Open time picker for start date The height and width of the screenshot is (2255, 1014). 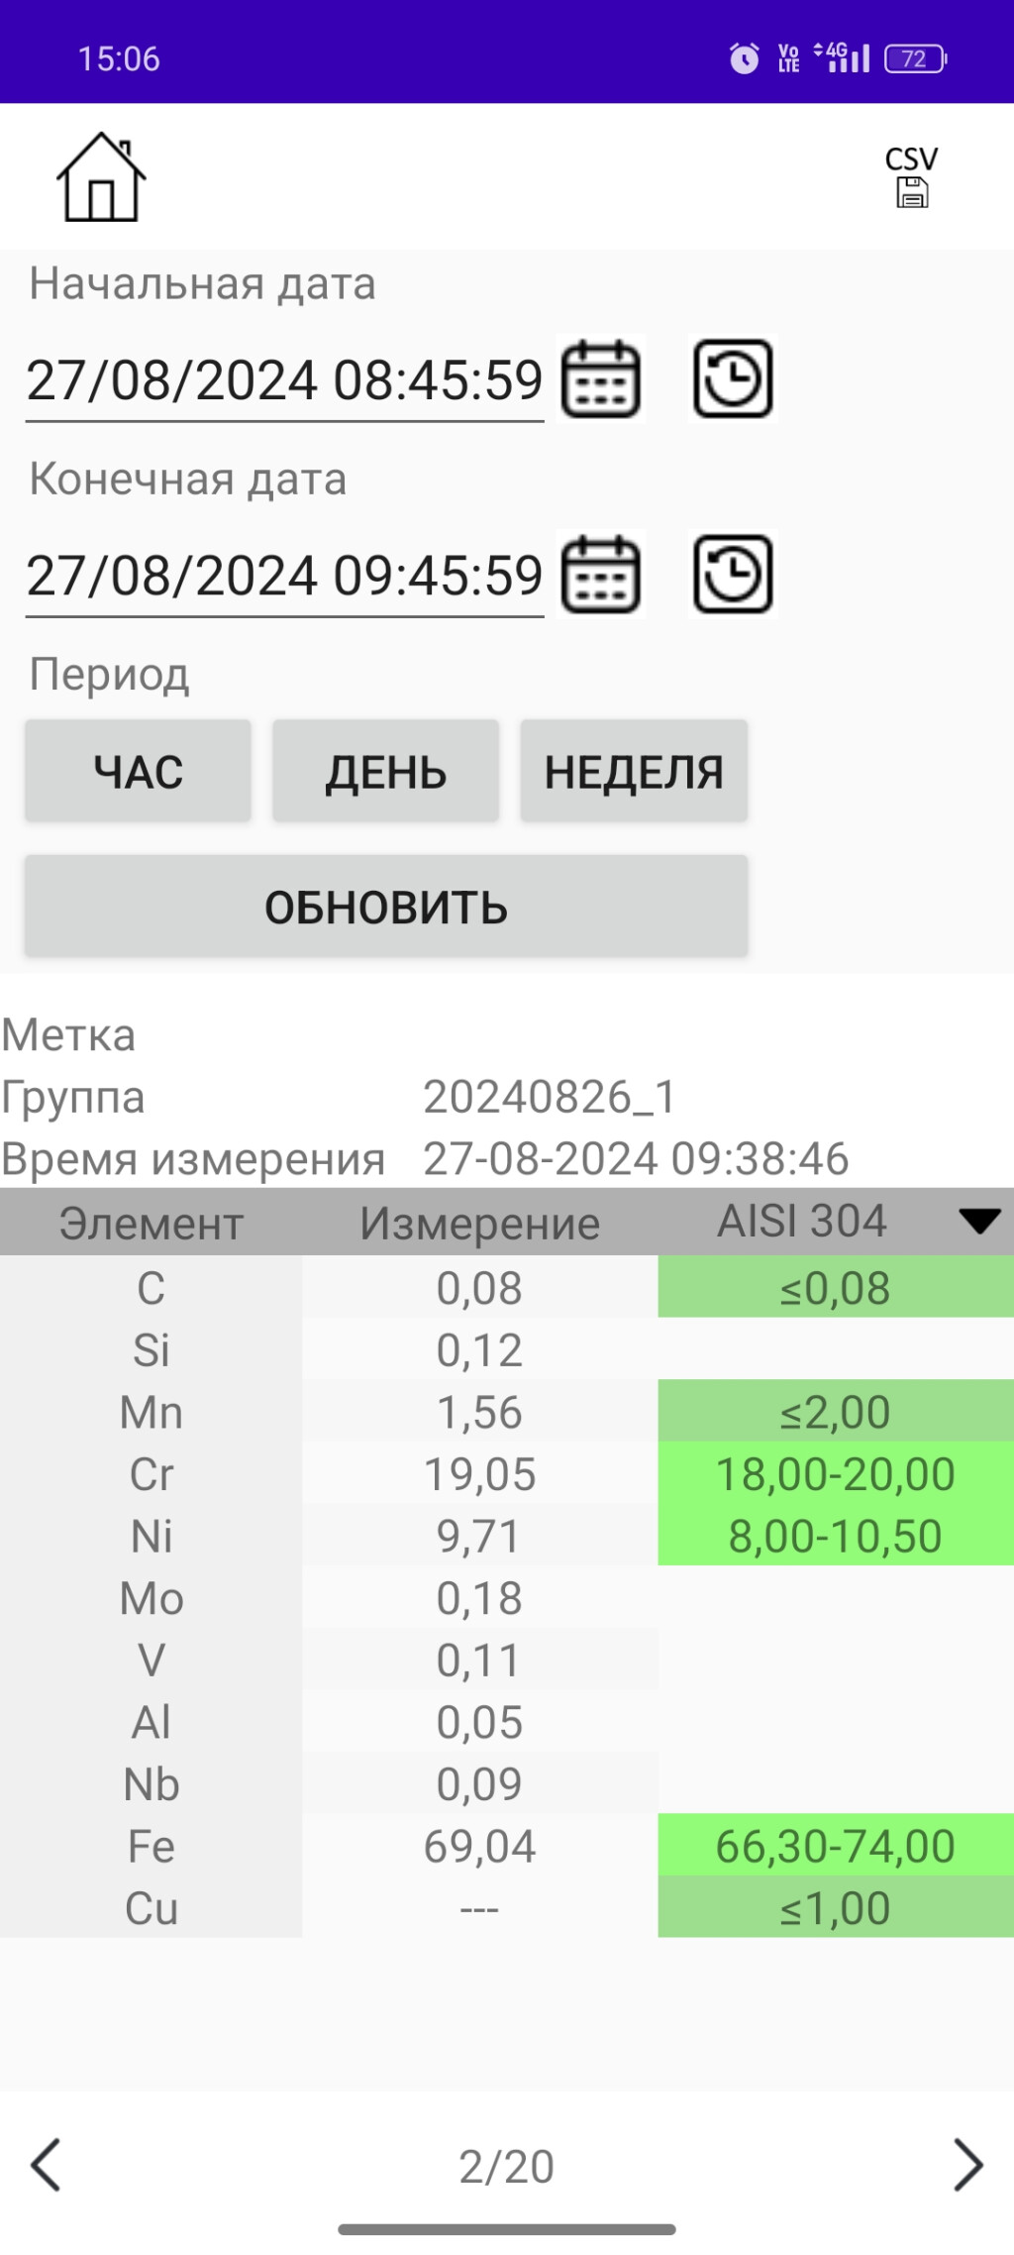coord(733,379)
